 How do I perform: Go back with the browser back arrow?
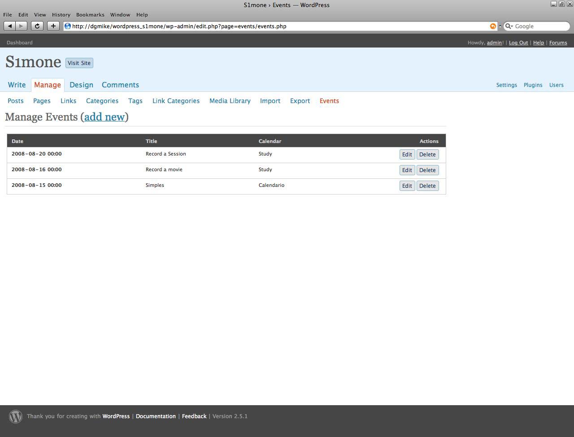pyautogui.click(x=10, y=26)
